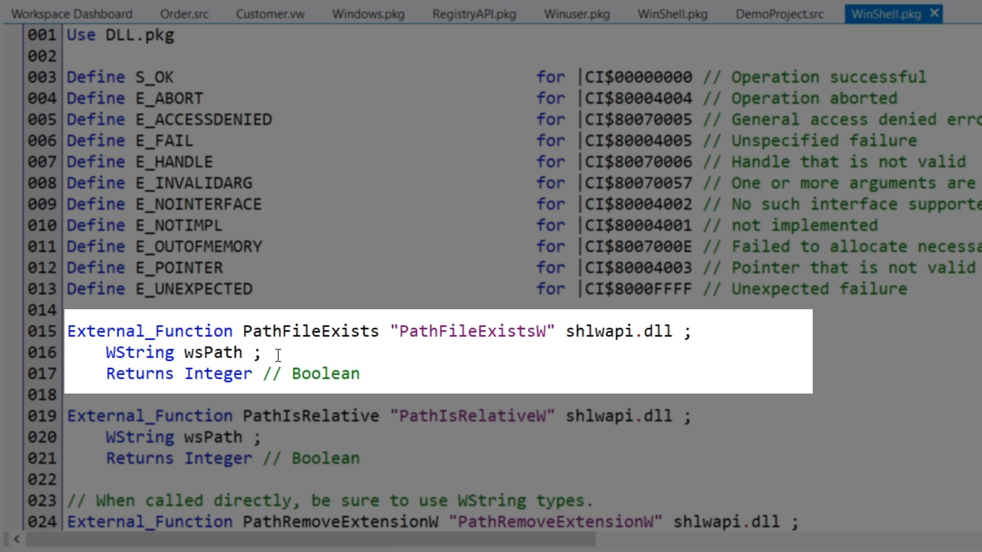982x552 pixels.
Task: Click the PathRemoveExtensionW function name on line 024
Action: pyautogui.click(x=340, y=522)
